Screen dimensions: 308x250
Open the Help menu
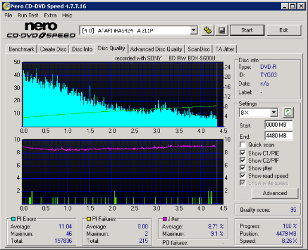(67, 16)
